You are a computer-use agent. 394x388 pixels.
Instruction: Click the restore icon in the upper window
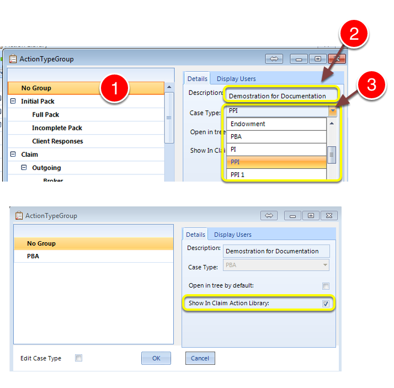point(318,59)
